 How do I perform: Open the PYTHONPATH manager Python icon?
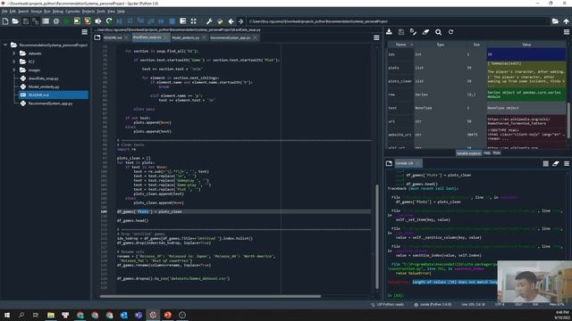click(x=220, y=21)
